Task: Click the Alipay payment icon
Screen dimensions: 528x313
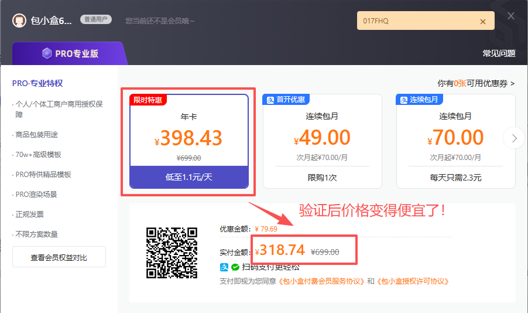Action: [x=224, y=267]
